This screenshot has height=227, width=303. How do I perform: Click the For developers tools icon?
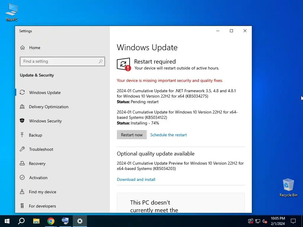click(22, 206)
